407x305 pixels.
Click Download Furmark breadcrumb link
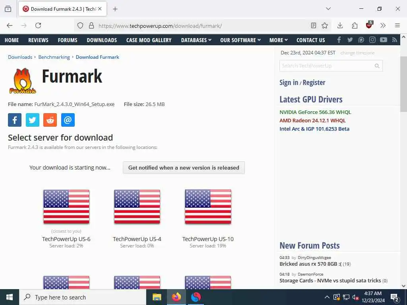(x=97, y=57)
